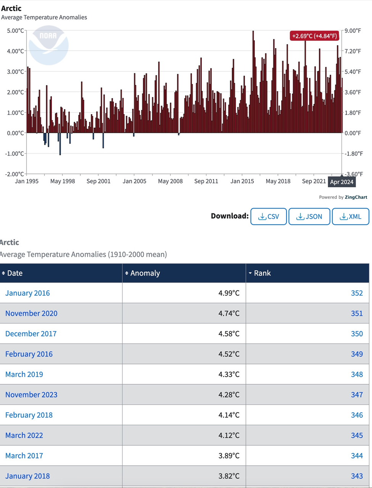Select the December 2017 date link
The width and height of the screenshot is (372, 488).
[31, 333]
